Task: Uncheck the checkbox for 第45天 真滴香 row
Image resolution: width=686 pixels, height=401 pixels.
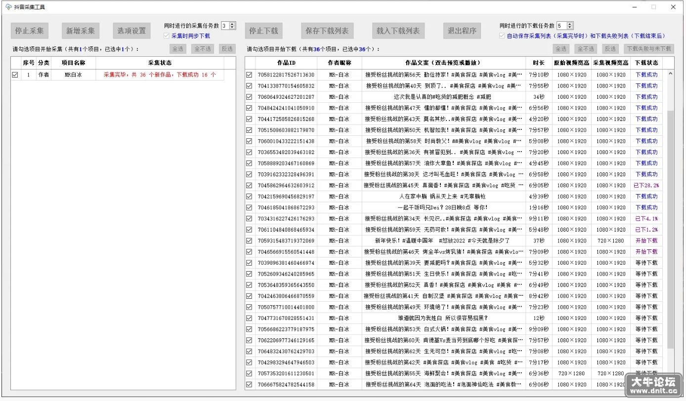Action: (249, 186)
